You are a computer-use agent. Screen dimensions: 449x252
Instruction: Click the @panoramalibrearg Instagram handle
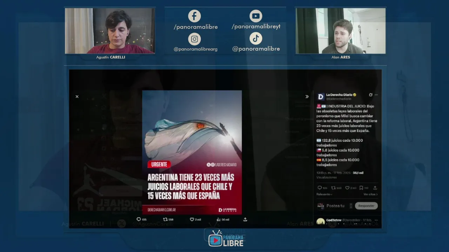pos(195,49)
